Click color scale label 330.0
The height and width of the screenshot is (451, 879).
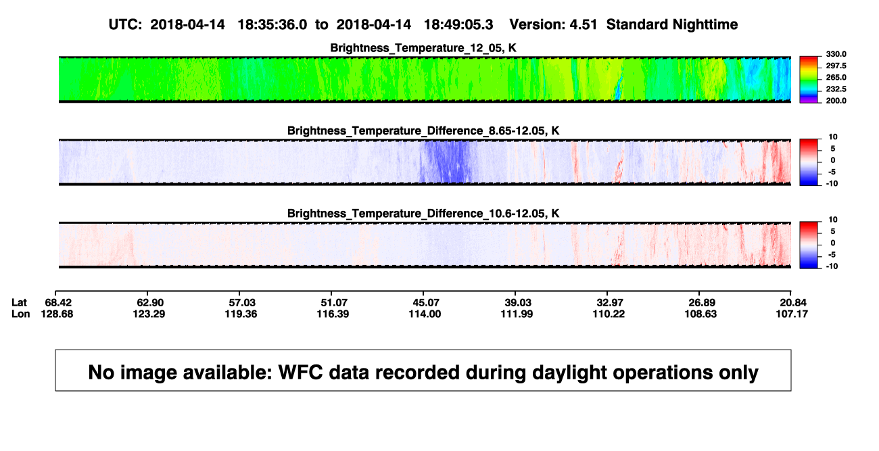coord(837,54)
